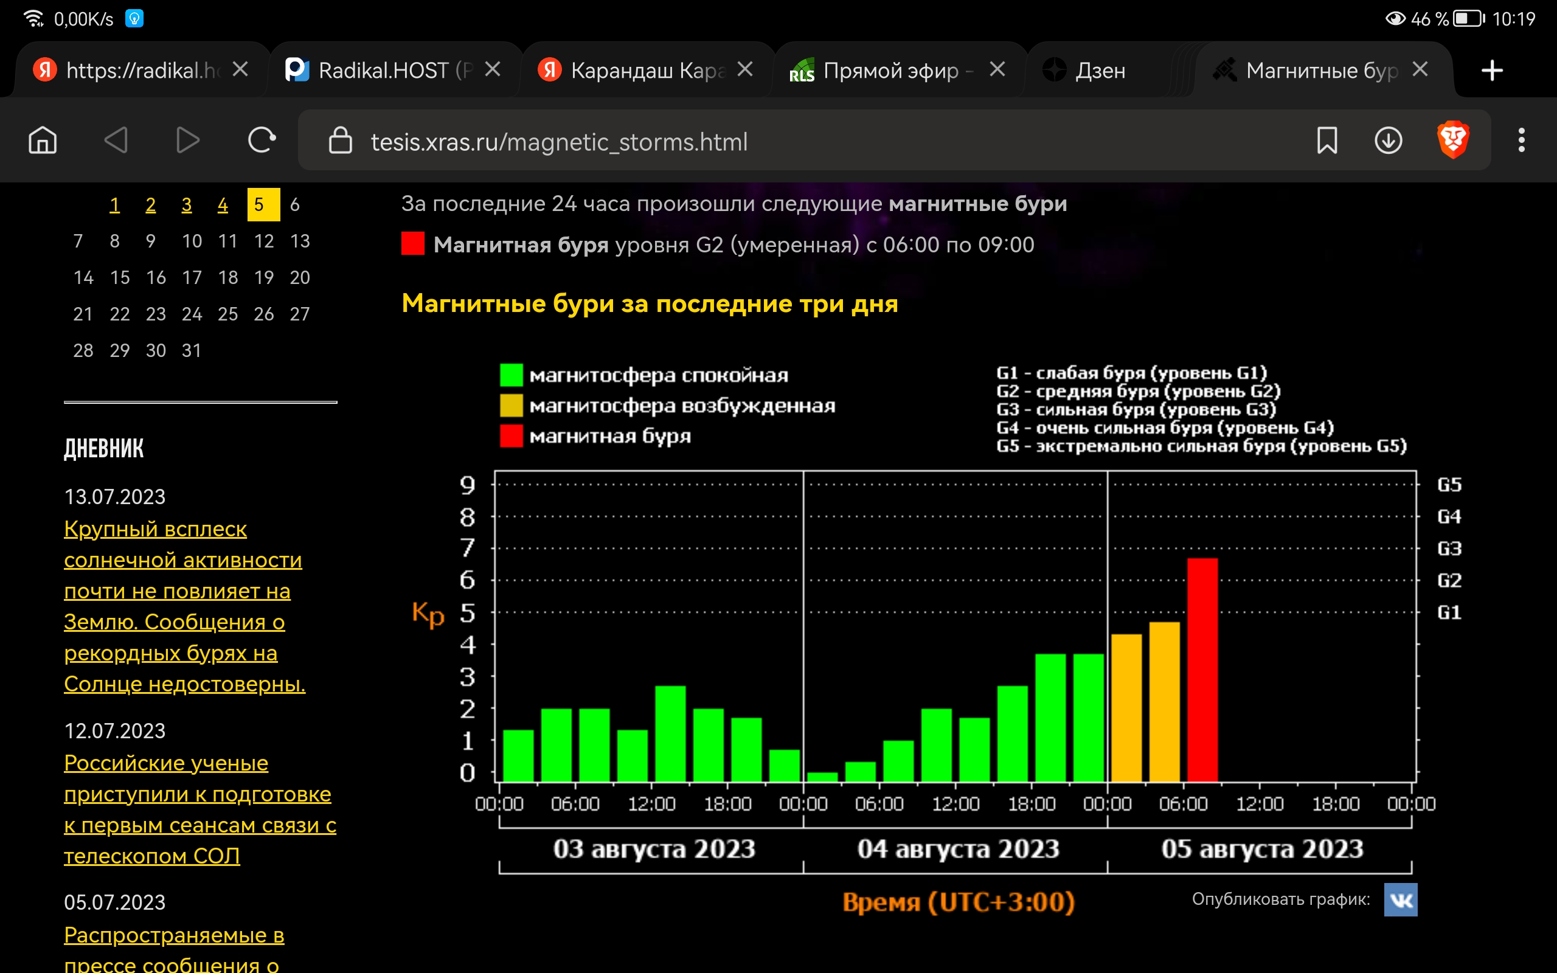1557x973 pixels.
Task: Open calendar day 4 link
Action: pos(223,205)
